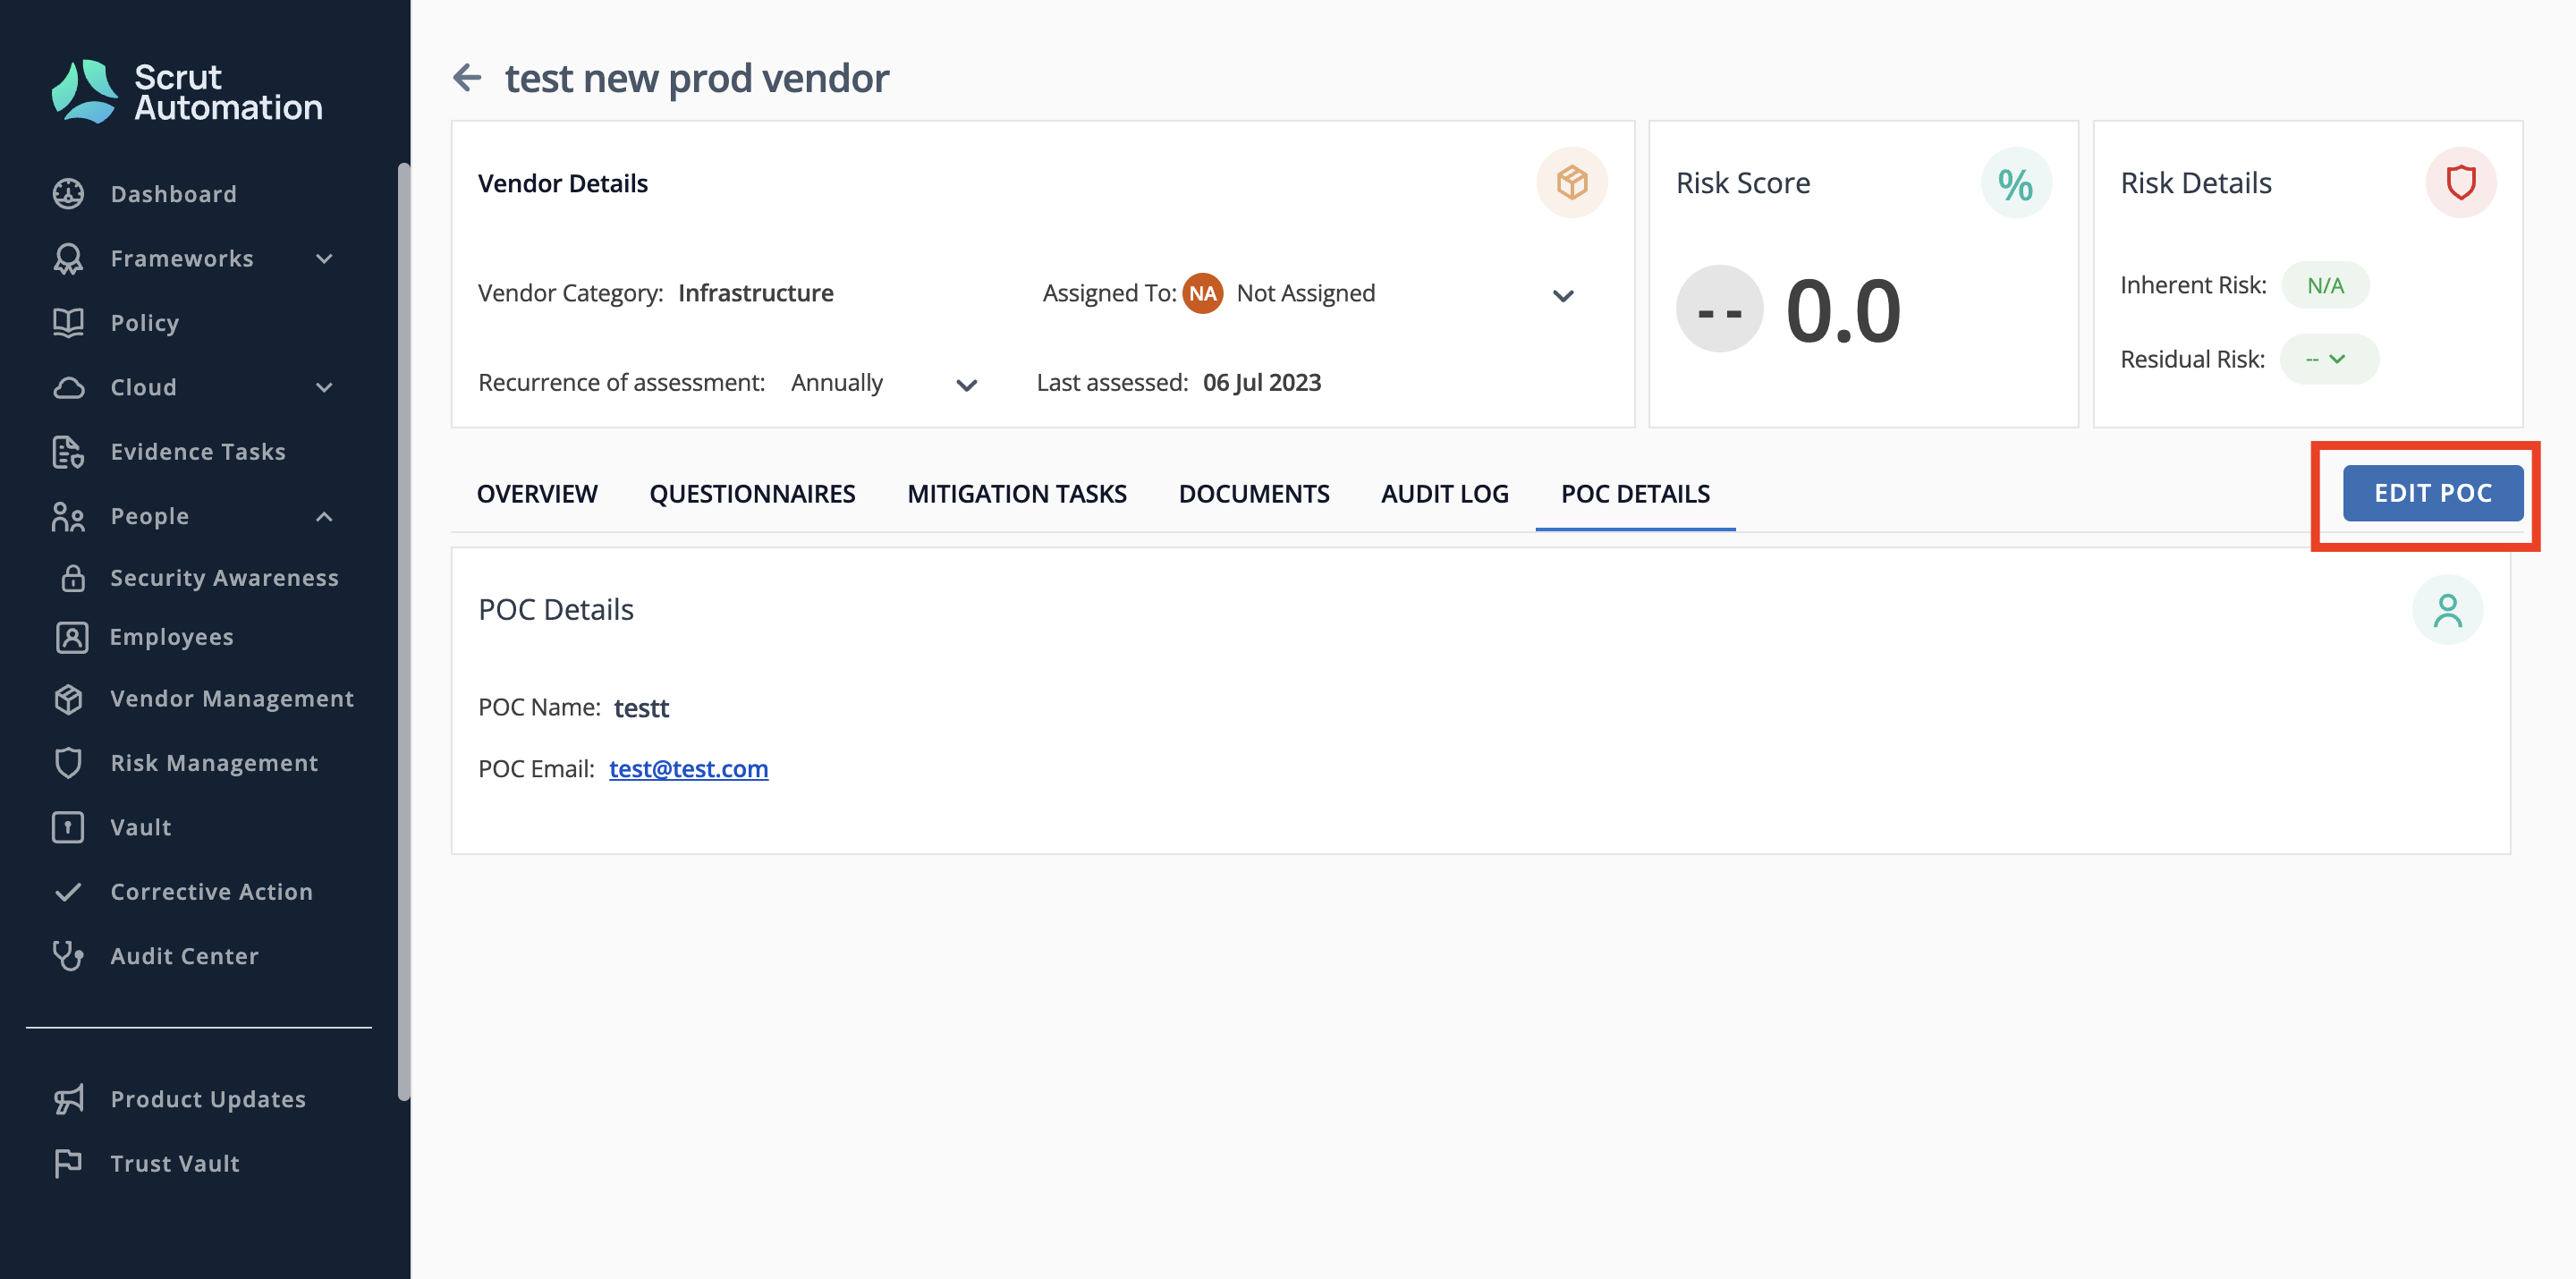Open the Residual Risk dropdown

[x=2329, y=358]
